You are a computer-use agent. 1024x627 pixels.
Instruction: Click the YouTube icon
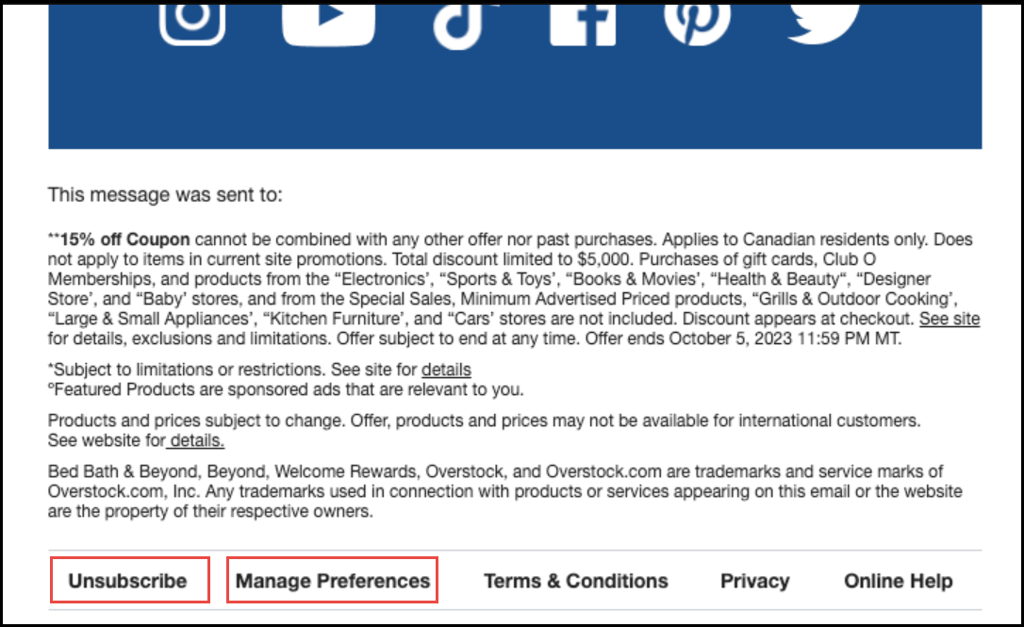point(328,19)
